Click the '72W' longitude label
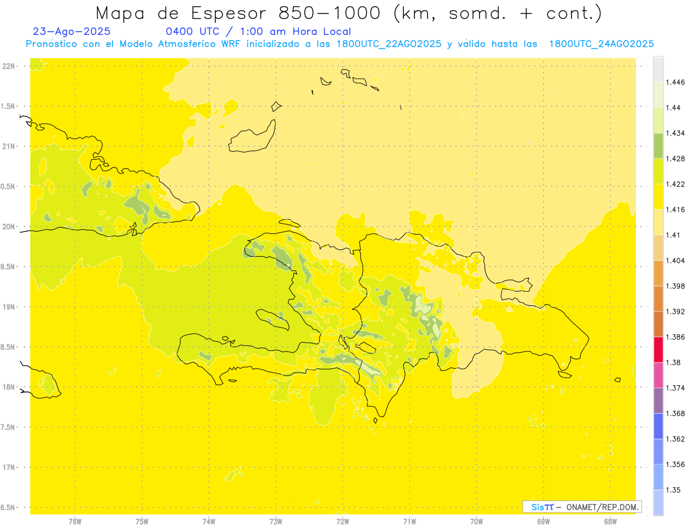 tap(342, 522)
